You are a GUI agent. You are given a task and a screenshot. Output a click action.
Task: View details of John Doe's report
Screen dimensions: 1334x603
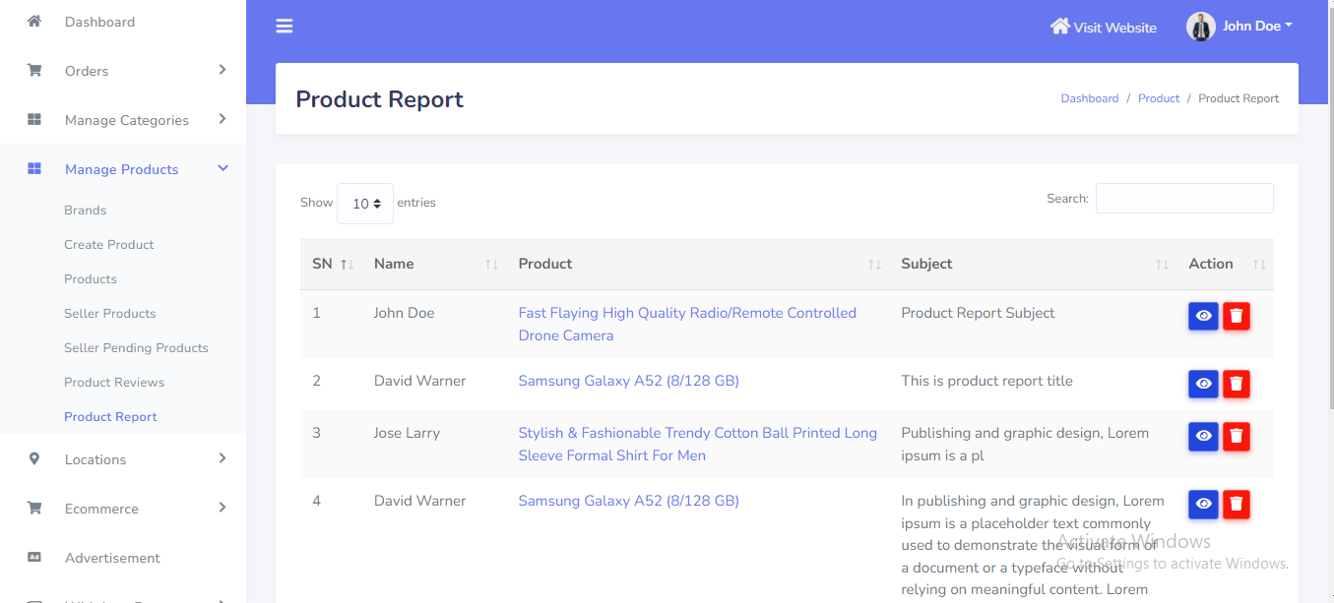pos(1202,316)
